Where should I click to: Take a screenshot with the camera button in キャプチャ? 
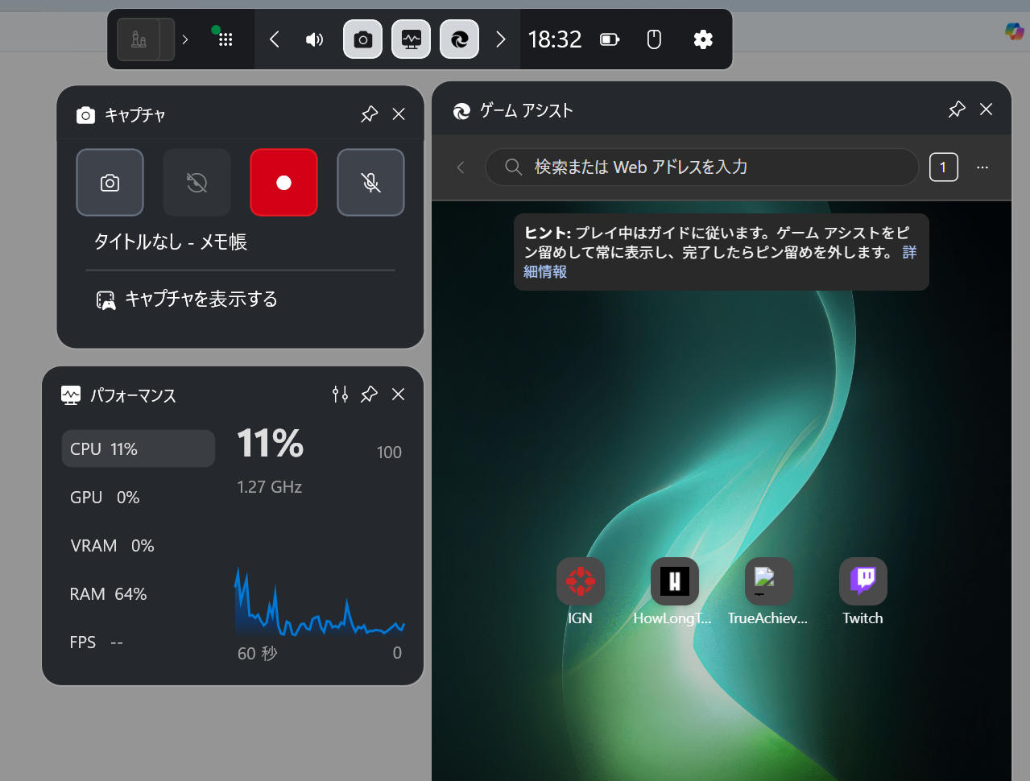click(x=110, y=182)
